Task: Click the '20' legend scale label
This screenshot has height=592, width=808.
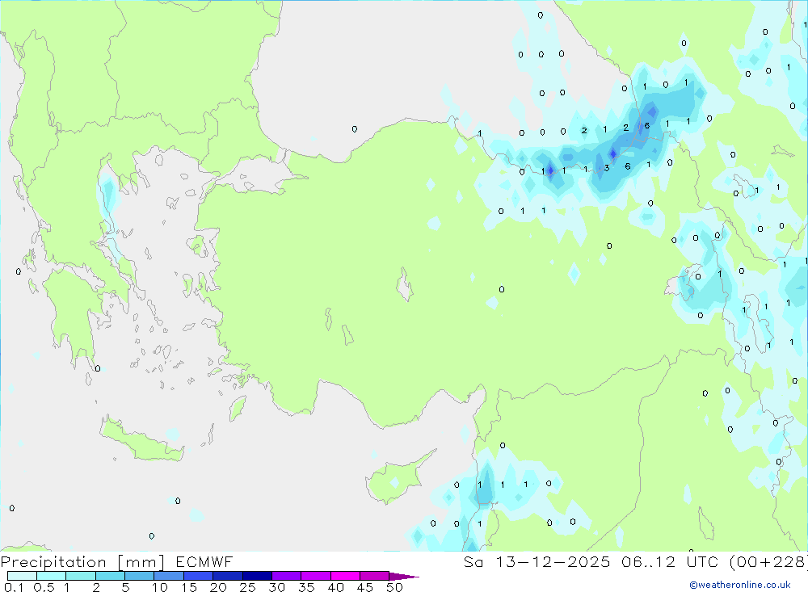Action: pos(218,587)
